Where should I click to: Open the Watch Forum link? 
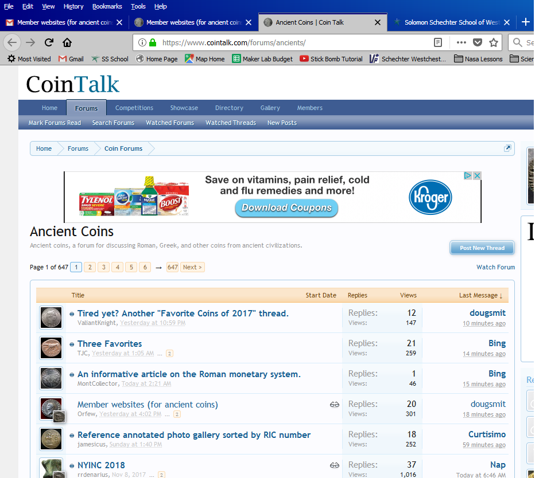point(495,267)
